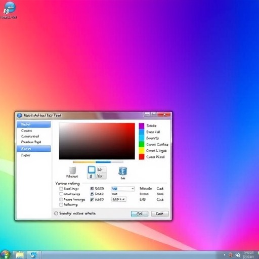Click the label beside the red swatch
This screenshot has height=259, width=259.
(155, 157)
